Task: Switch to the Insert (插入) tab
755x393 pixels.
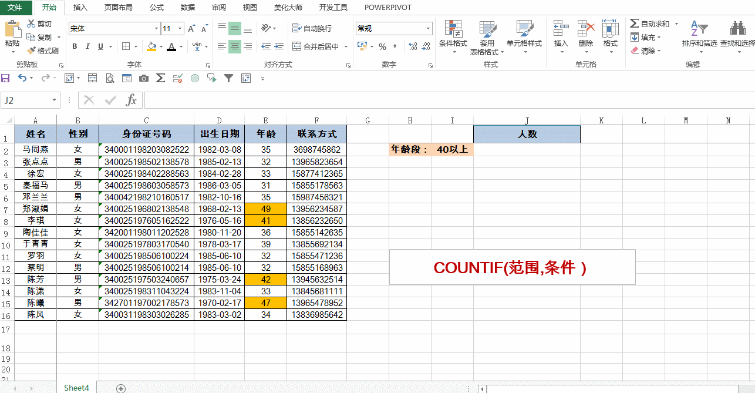Action: [80, 8]
